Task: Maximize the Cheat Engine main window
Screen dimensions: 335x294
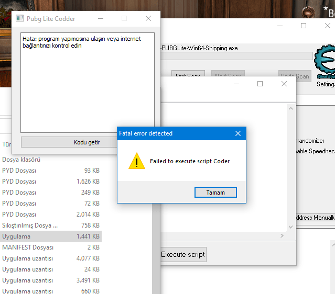Action: (304, 26)
